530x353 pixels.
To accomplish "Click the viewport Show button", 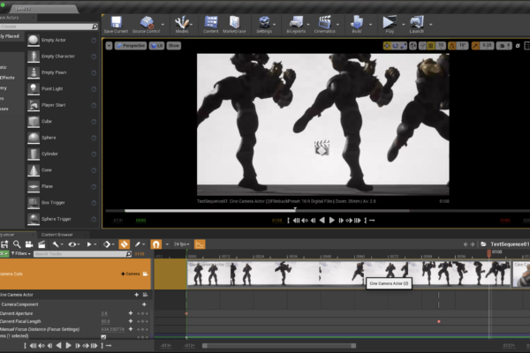I will click(x=174, y=46).
